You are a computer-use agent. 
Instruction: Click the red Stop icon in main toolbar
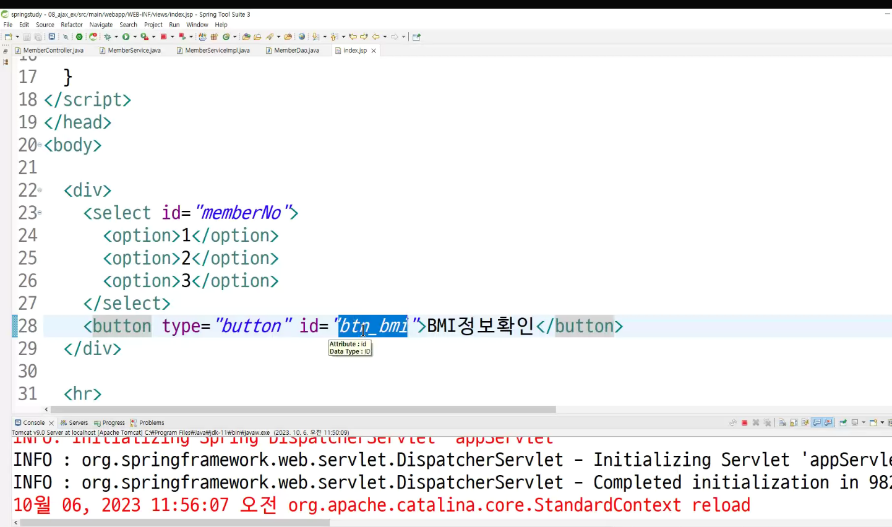tap(164, 37)
